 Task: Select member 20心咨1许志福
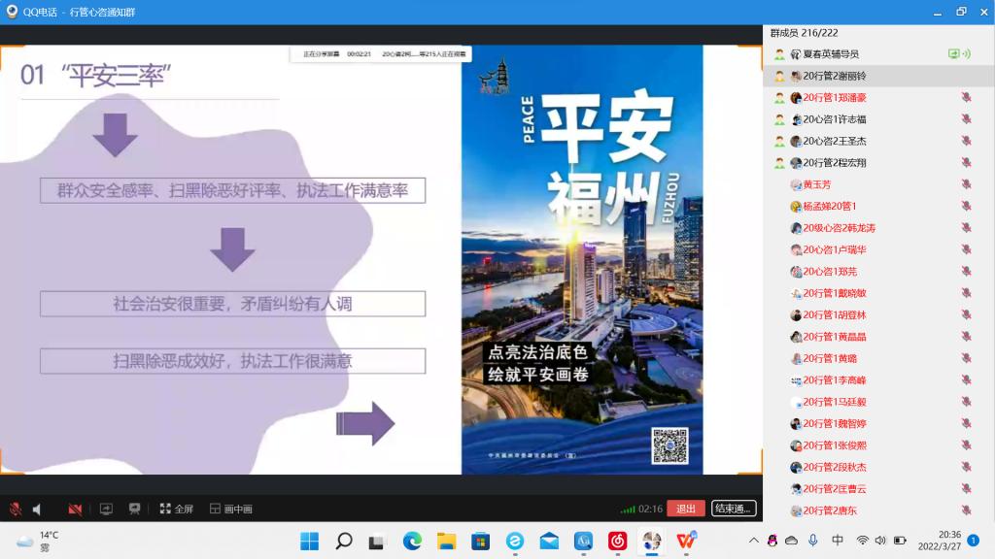coord(834,119)
